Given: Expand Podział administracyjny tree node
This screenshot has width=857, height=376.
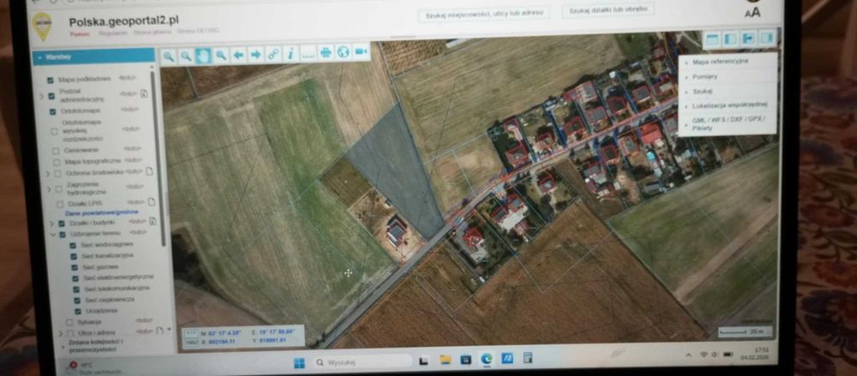Looking at the screenshot, I should [41, 97].
